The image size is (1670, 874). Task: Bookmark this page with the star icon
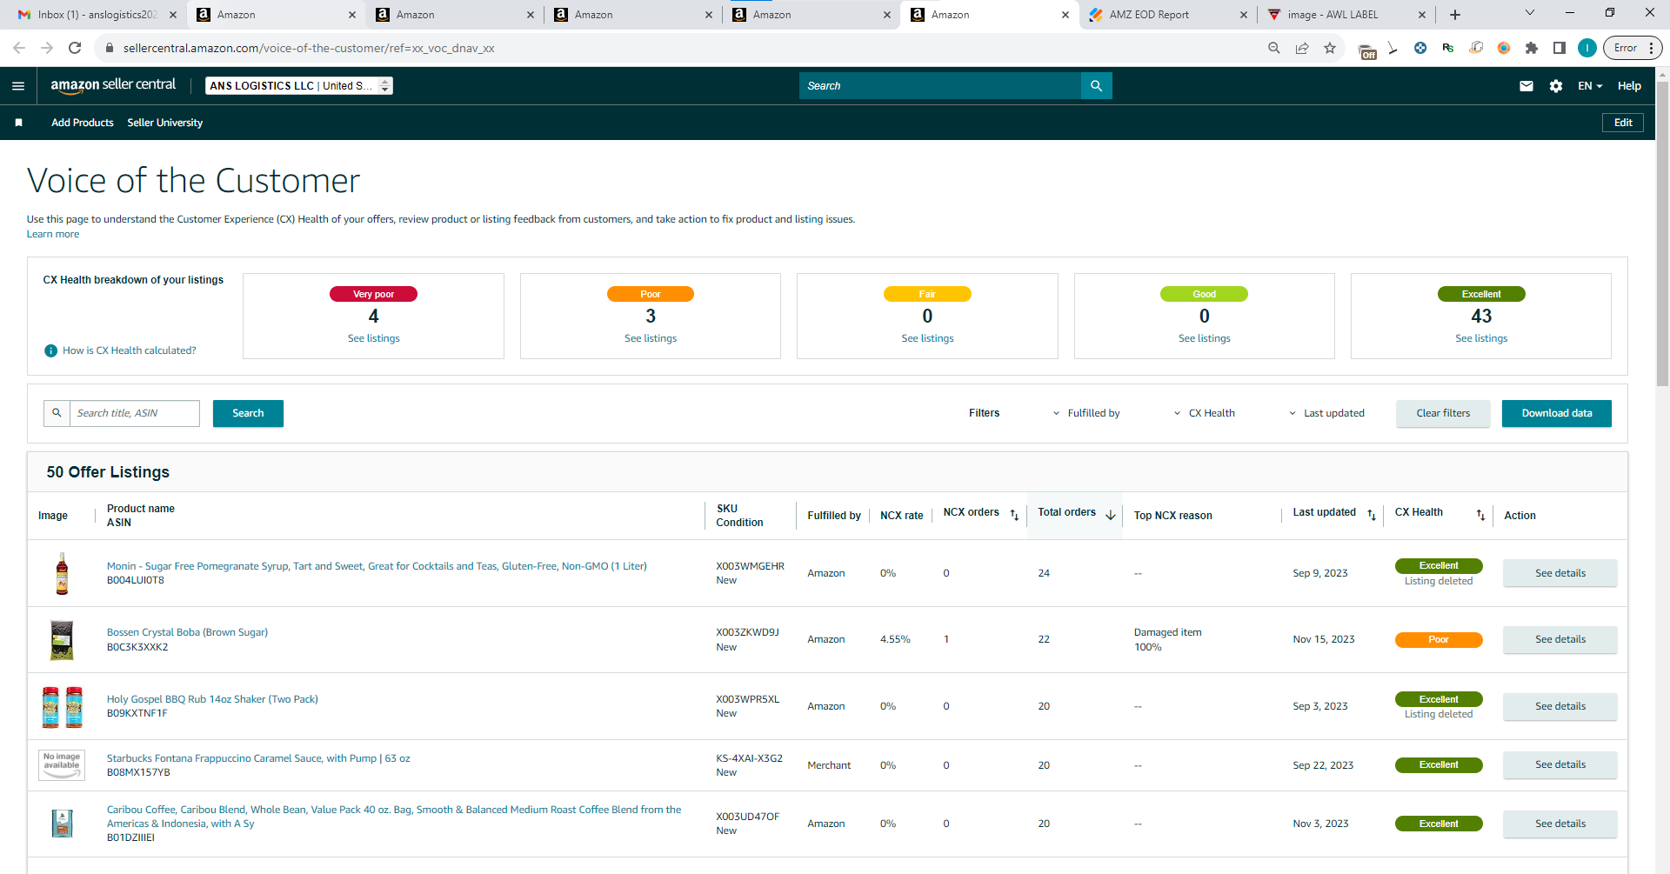pyautogui.click(x=1330, y=48)
